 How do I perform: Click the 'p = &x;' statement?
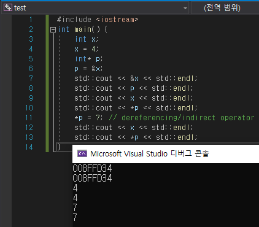click(88, 69)
